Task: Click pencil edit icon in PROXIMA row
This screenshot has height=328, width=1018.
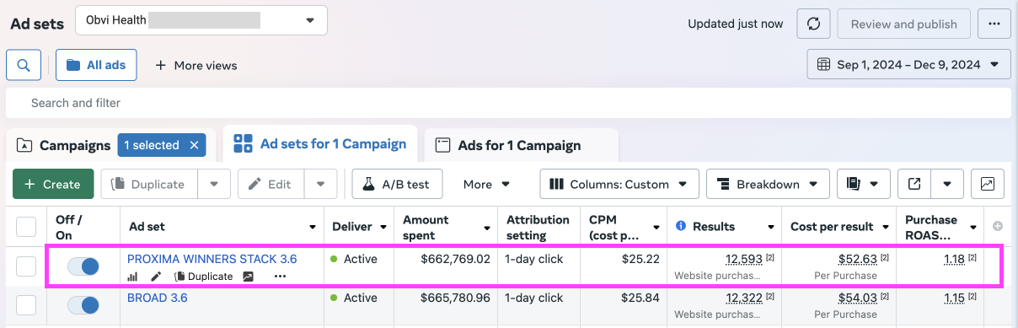Action: [156, 277]
